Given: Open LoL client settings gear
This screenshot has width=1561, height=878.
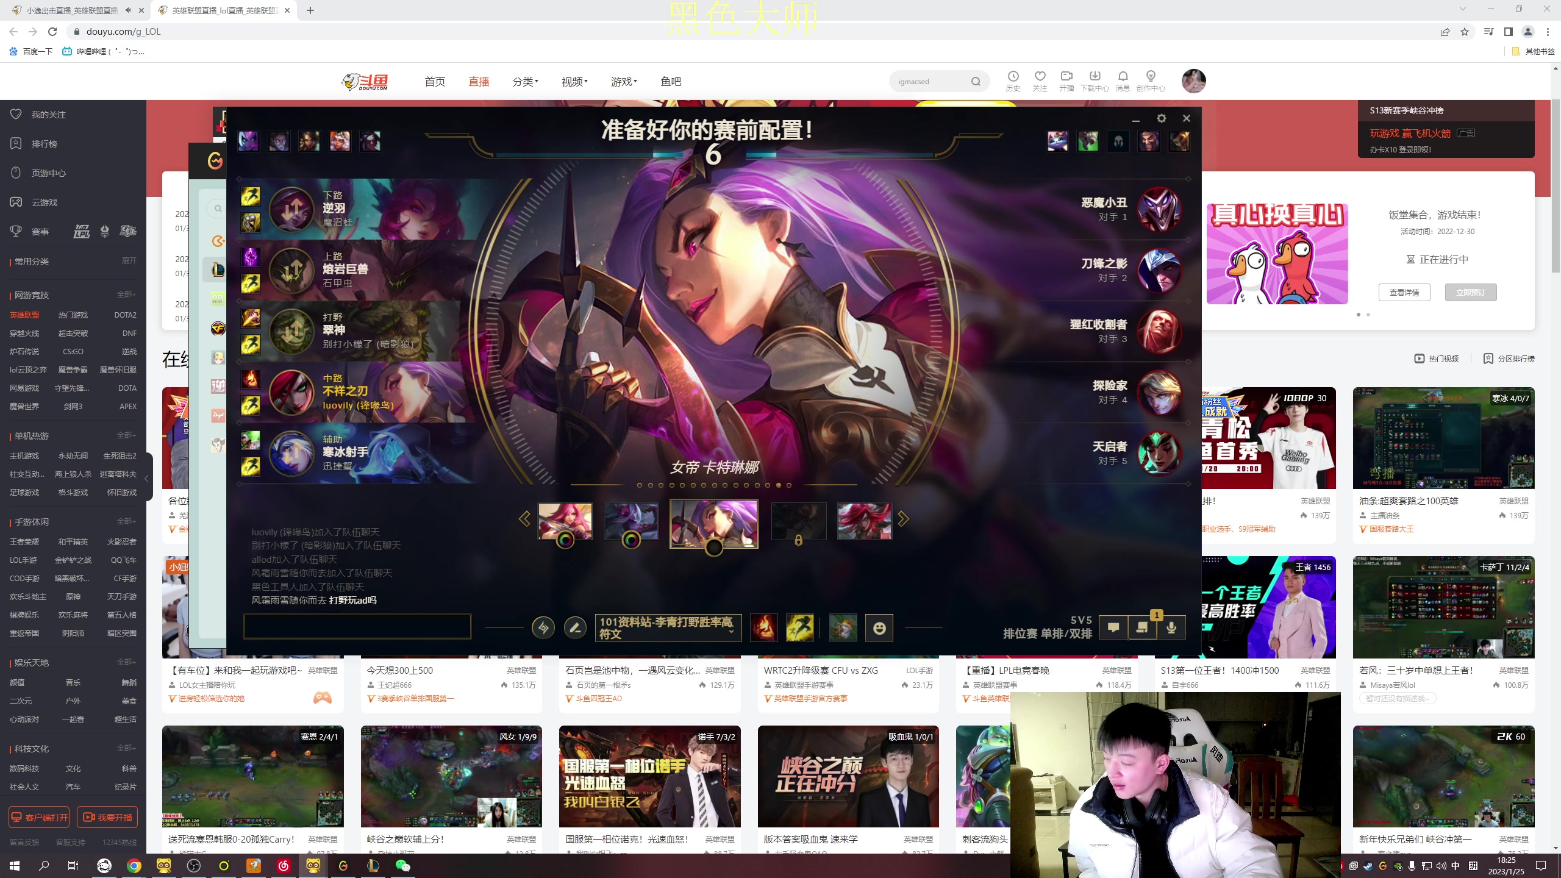Looking at the screenshot, I should pyautogui.click(x=1161, y=118).
